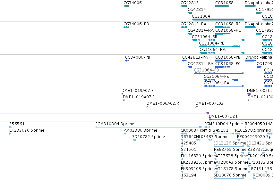This screenshot has width=273, height=180.
Task: Select EST FGM310D04.5prime label
Action: click(x=223, y=124)
